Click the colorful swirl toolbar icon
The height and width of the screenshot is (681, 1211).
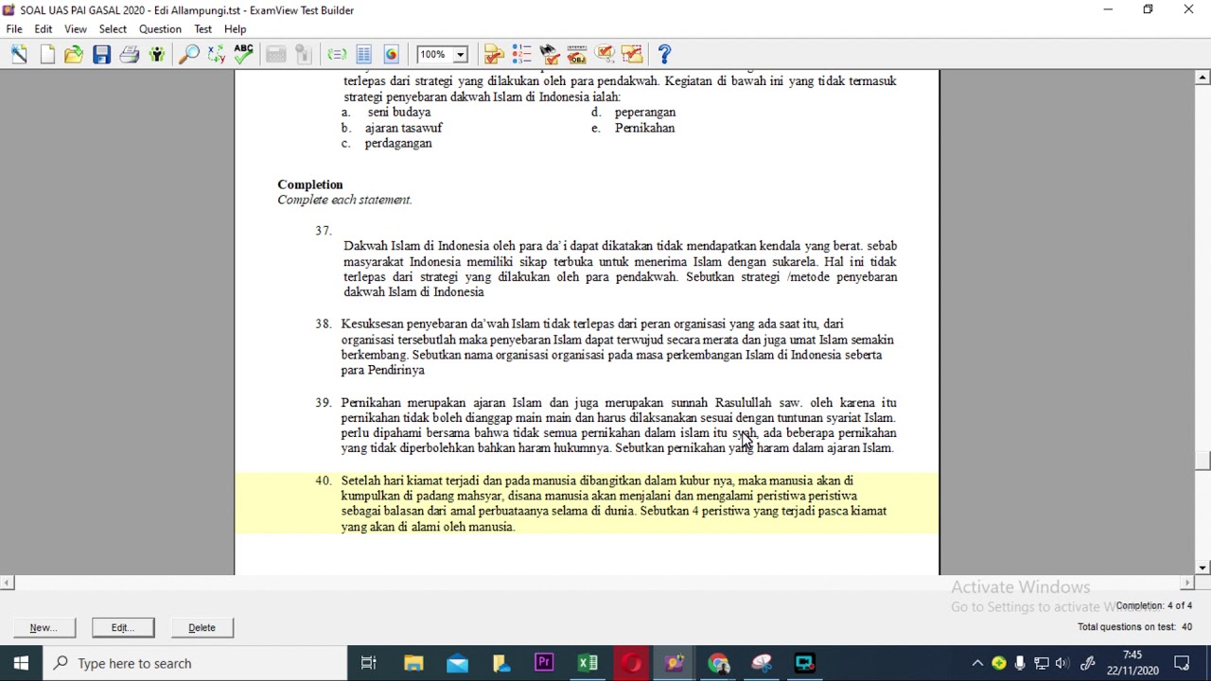[x=391, y=54]
